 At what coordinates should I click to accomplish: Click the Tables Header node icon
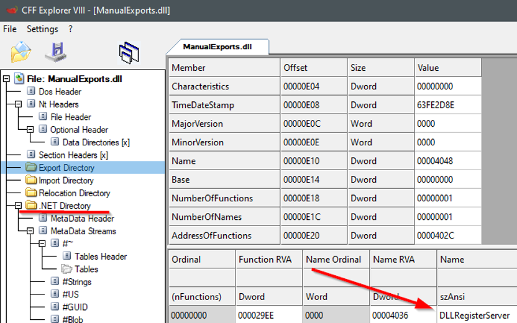coord(67,256)
